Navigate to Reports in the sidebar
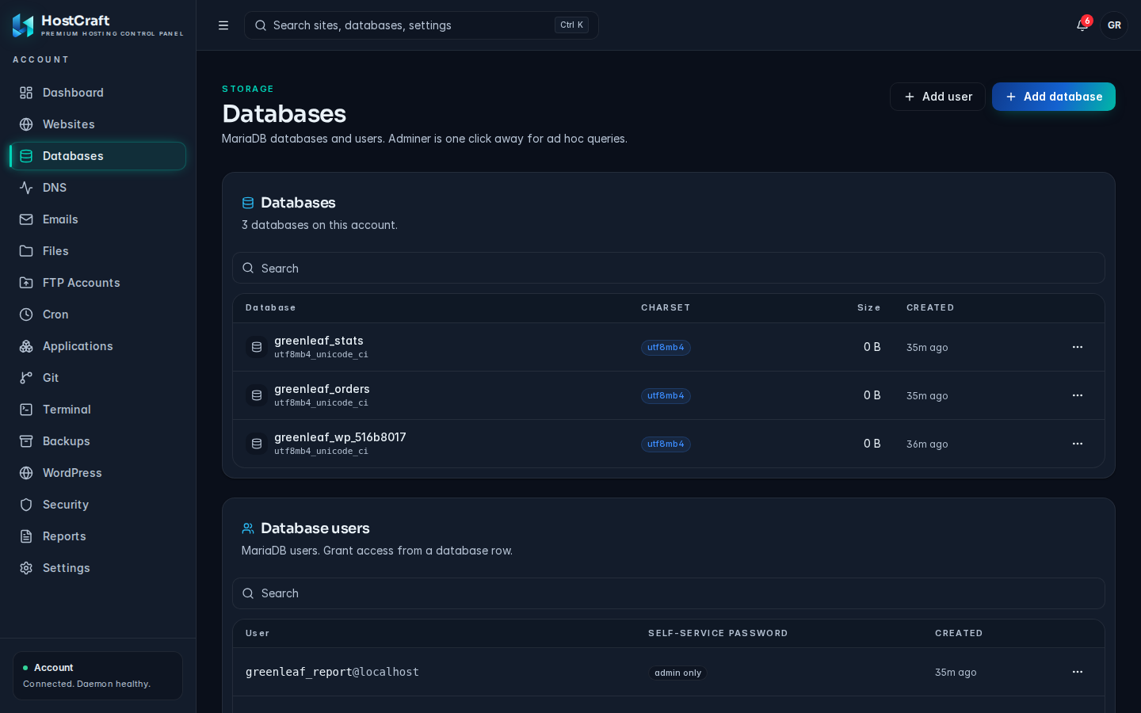This screenshot has height=713, width=1141. coord(98,536)
